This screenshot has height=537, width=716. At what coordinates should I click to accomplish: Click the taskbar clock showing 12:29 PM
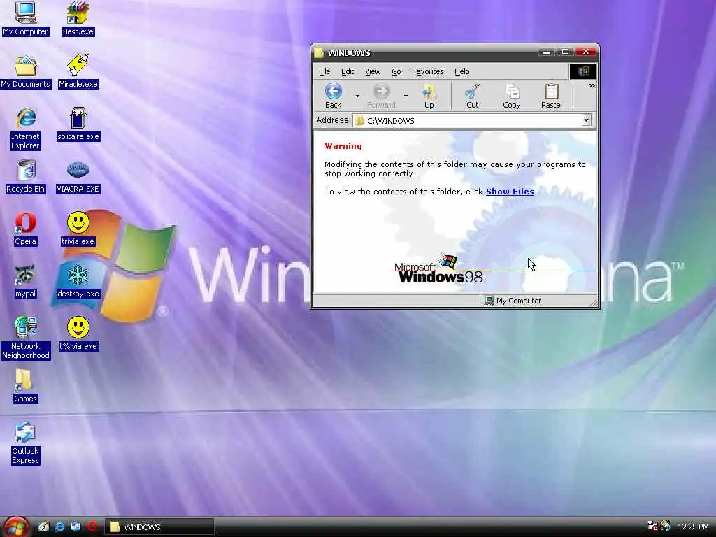(693, 527)
